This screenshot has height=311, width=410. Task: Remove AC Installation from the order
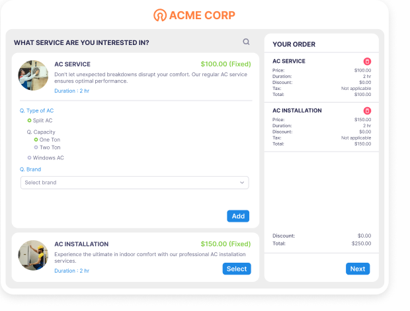pos(368,111)
